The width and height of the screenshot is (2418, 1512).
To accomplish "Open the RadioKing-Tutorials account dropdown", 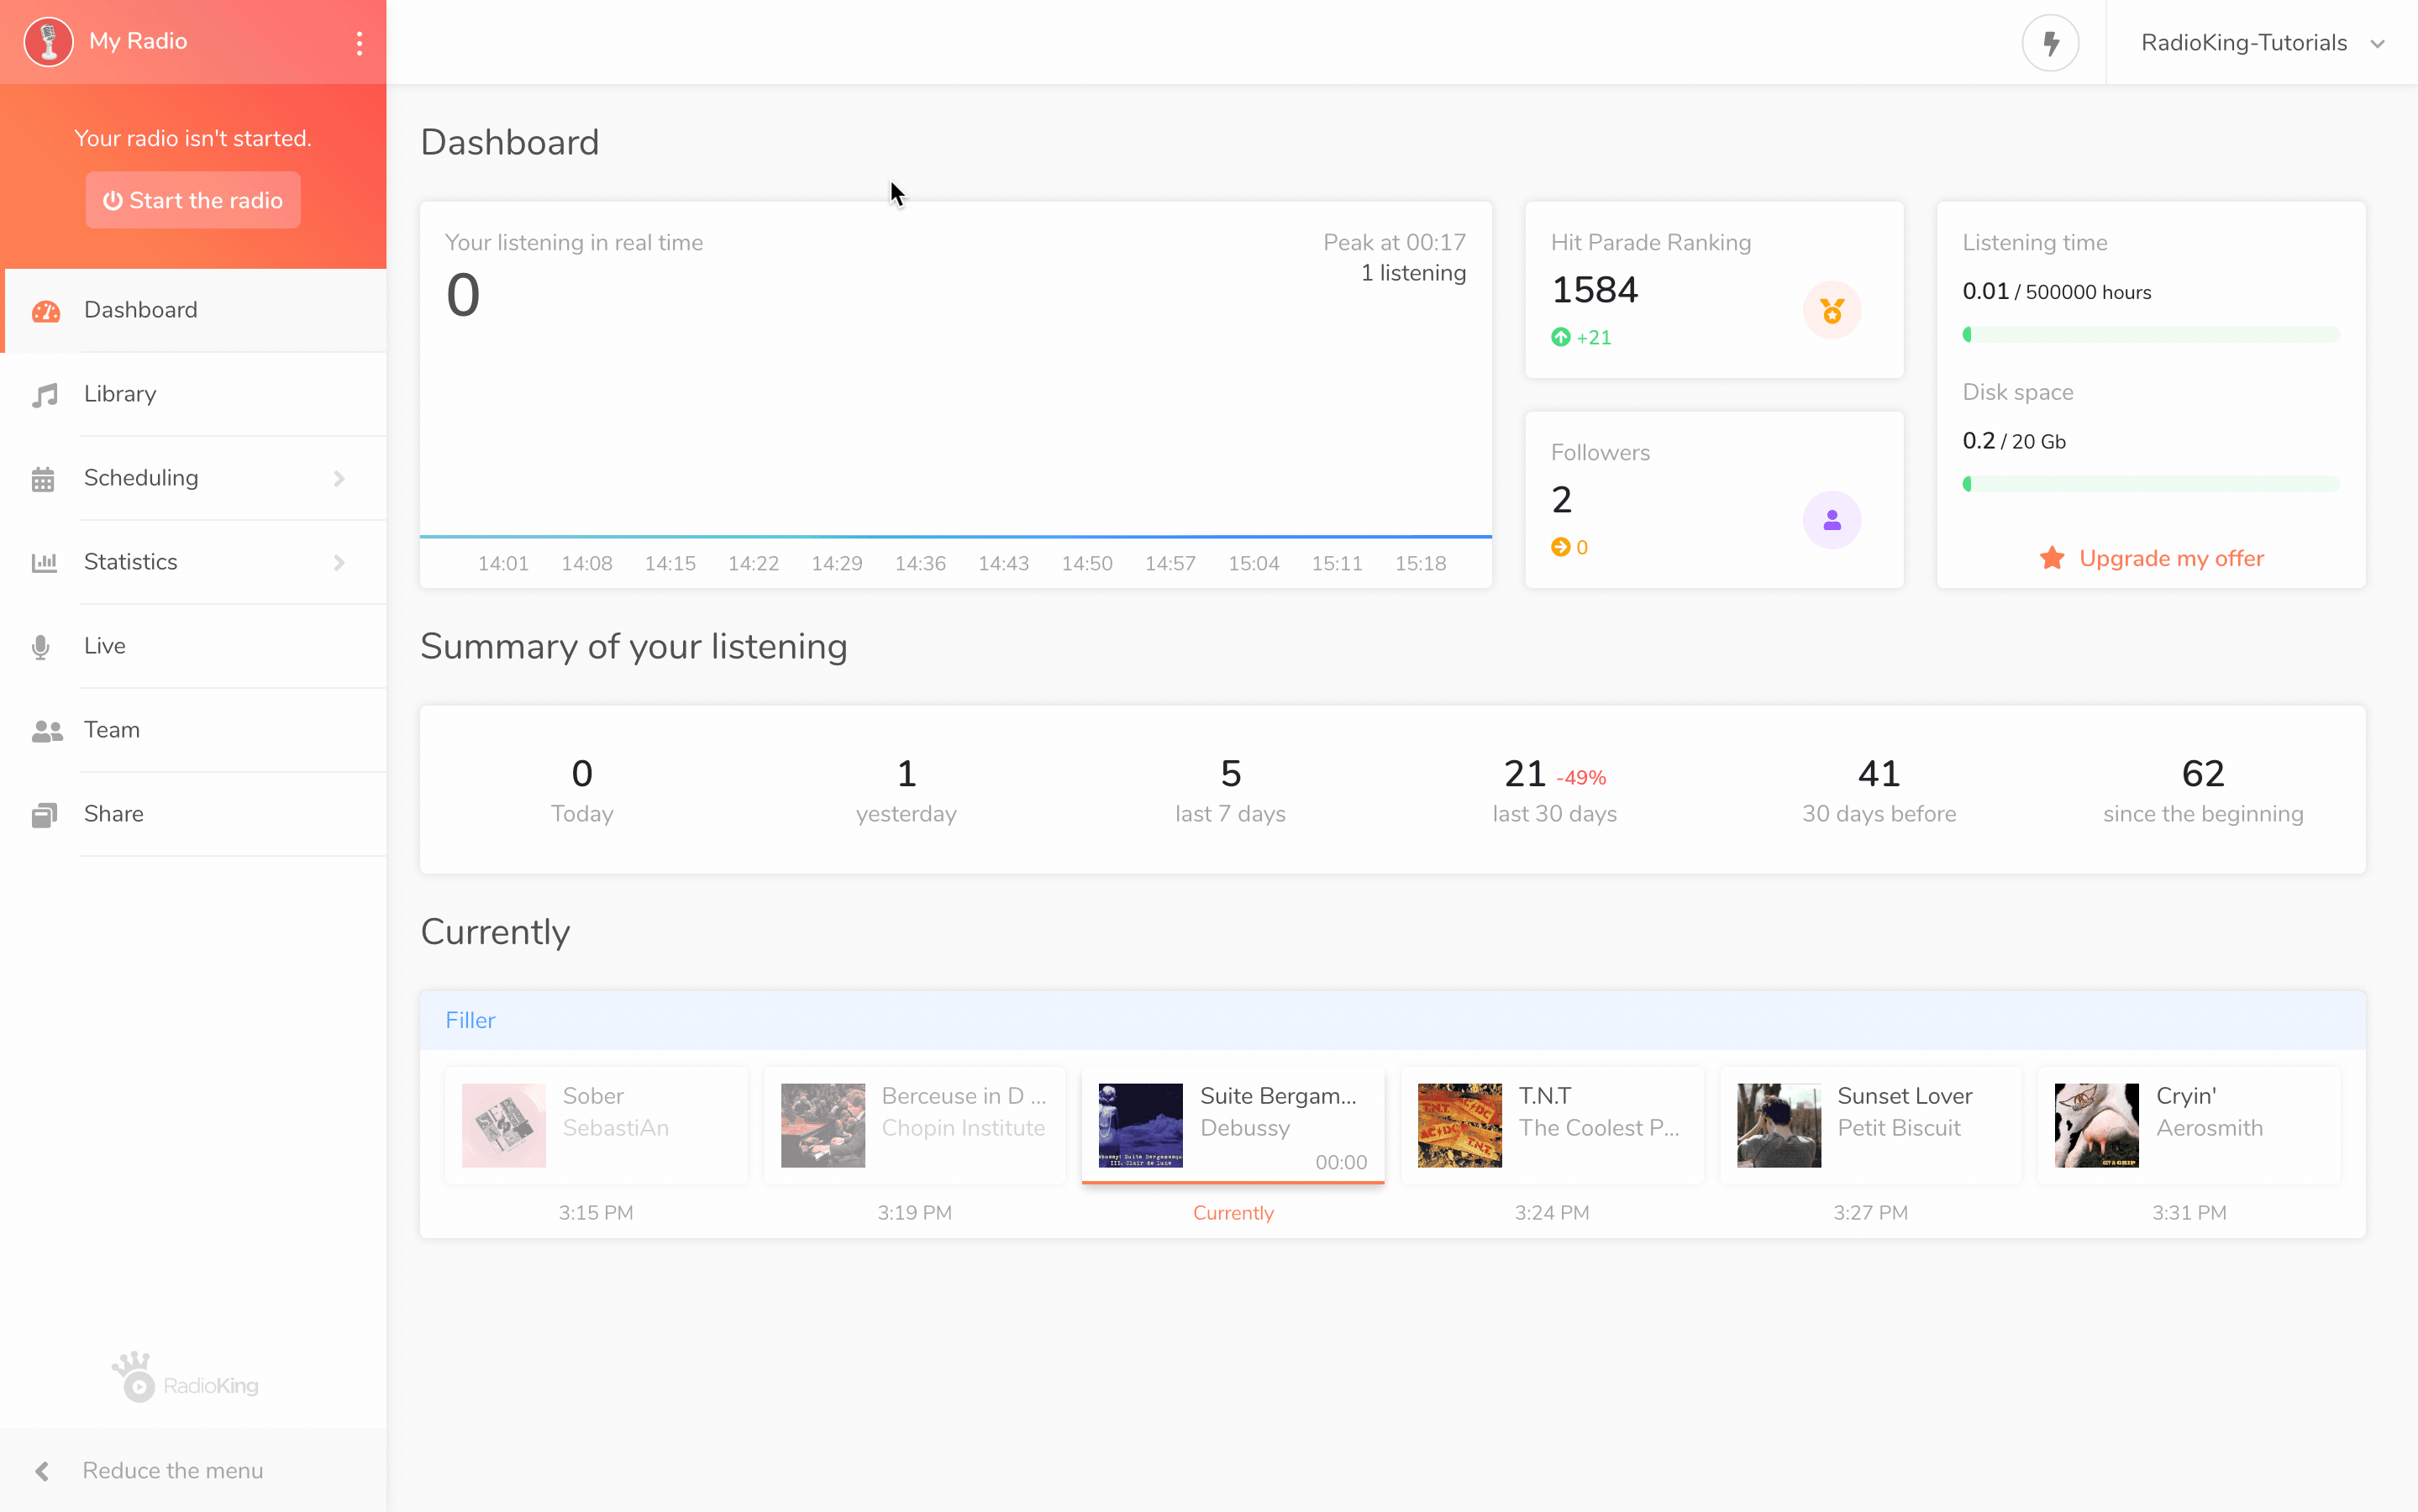I will pyautogui.click(x=2263, y=43).
